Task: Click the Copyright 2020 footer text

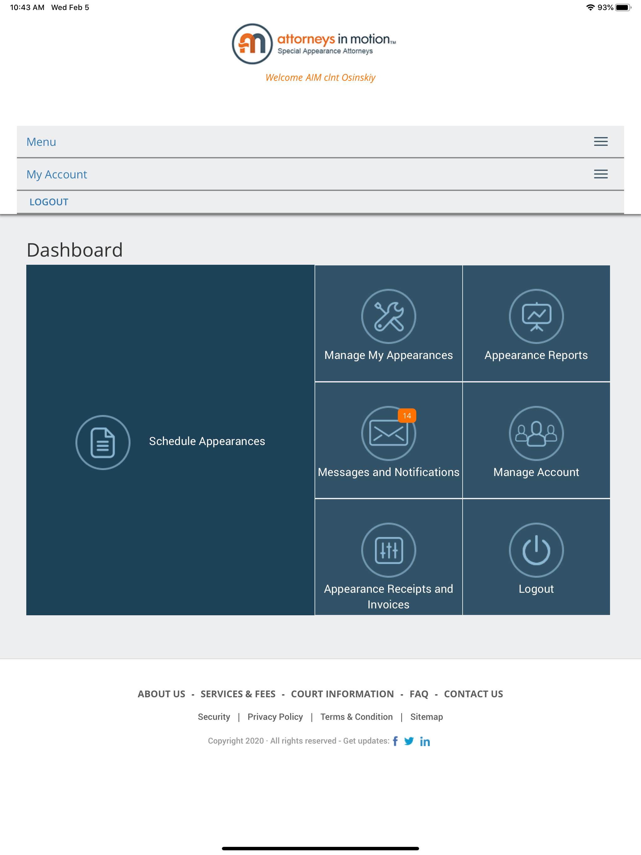Action: 299,741
